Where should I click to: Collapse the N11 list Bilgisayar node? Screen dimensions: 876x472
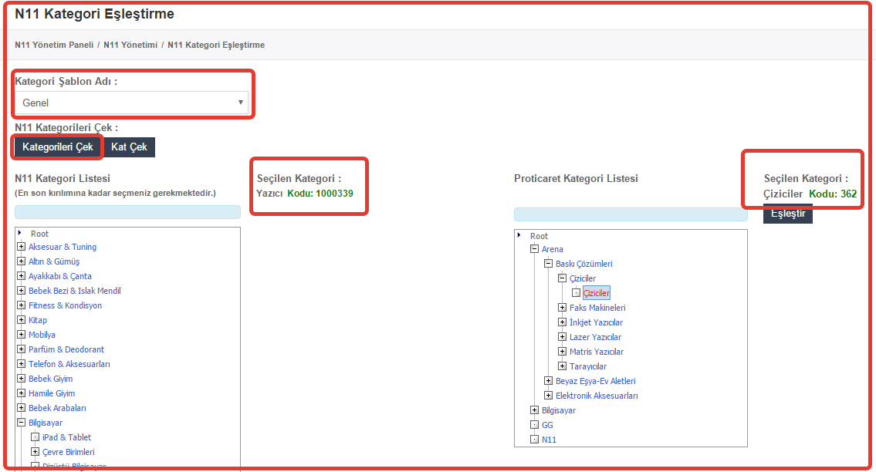click(22, 423)
